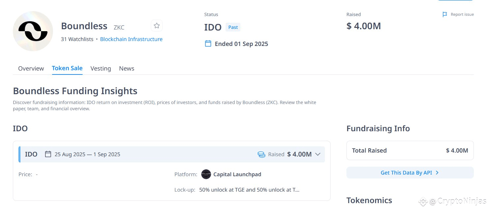Click the arrow on API button

click(437, 173)
